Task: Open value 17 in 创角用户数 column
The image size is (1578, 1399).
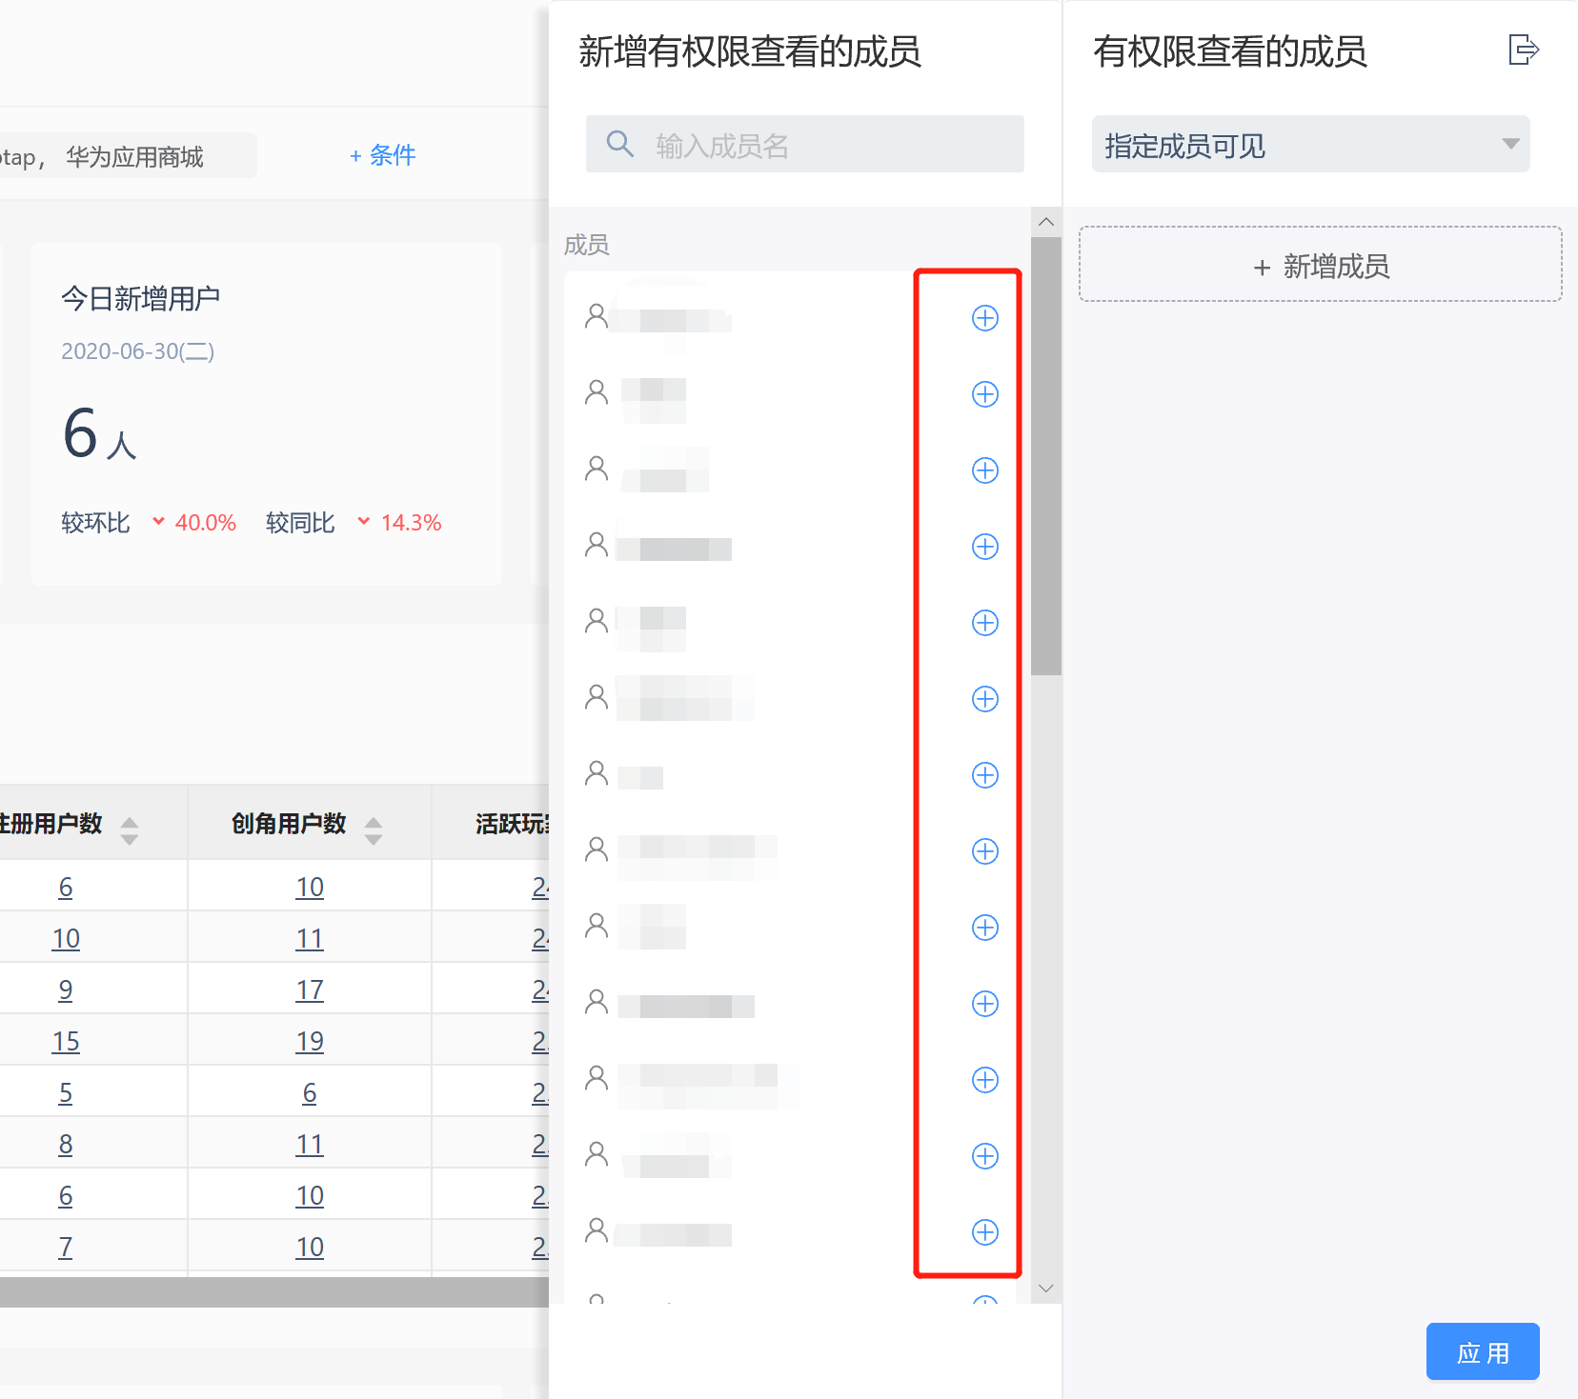Action: (310, 990)
